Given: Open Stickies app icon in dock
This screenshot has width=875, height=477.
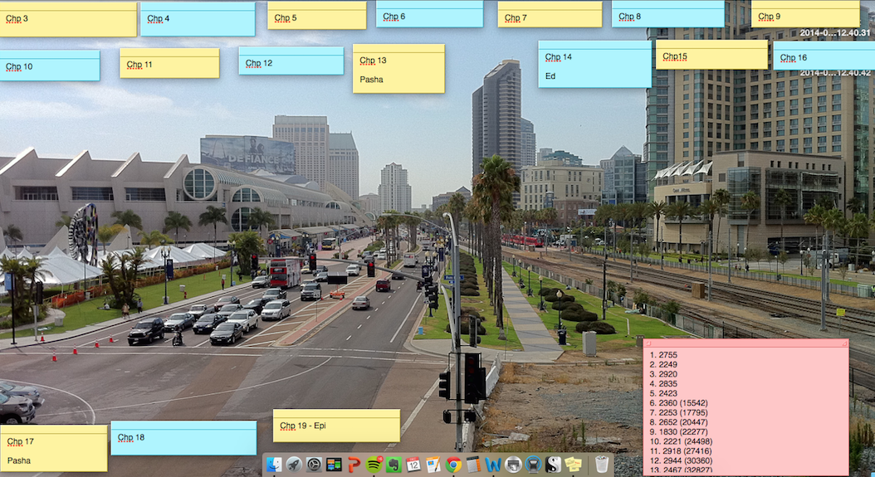Looking at the screenshot, I should coord(573,465).
